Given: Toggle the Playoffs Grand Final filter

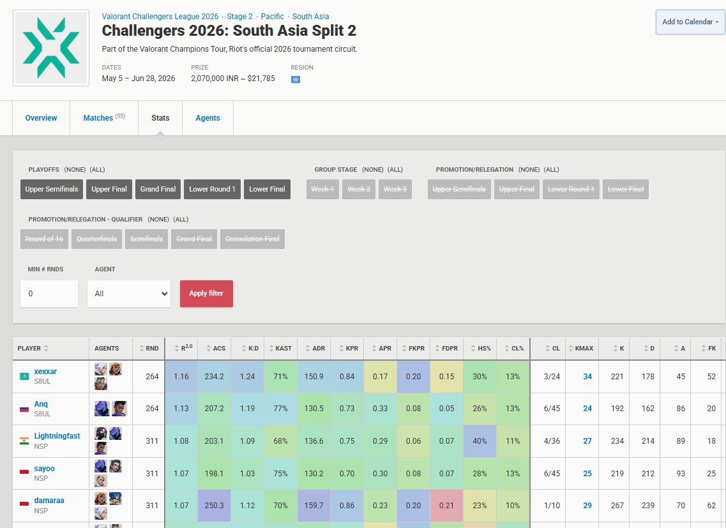Looking at the screenshot, I should tap(158, 189).
